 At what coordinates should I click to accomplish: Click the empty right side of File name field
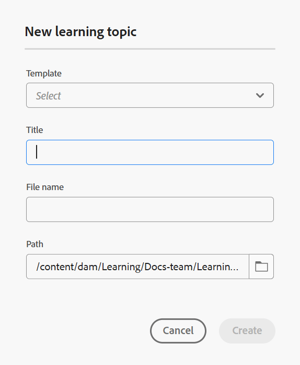[209, 209]
